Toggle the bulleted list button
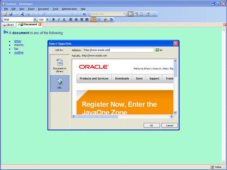 click(x=94, y=19)
